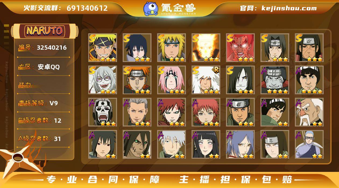Image resolution: width=339 pixels, height=188 pixels.
Task: Select the red Eight Gates Guy portrait
Action: pos(240,48)
